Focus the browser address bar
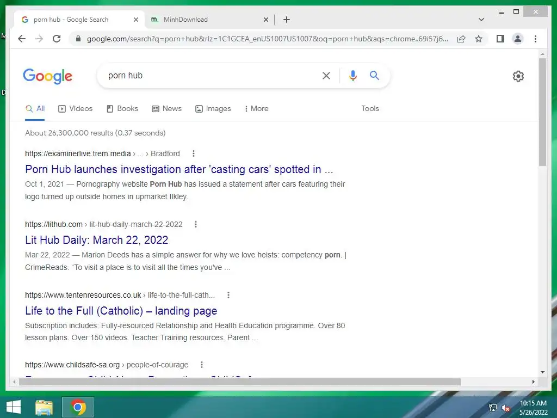557x418 pixels. click(267, 39)
